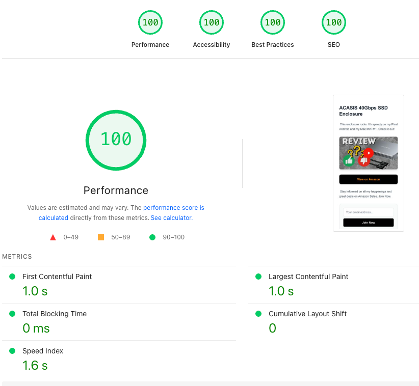Click the green dot beside Cumulative Layout Shift
419x386 pixels.
pyautogui.click(x=258, y=314)
